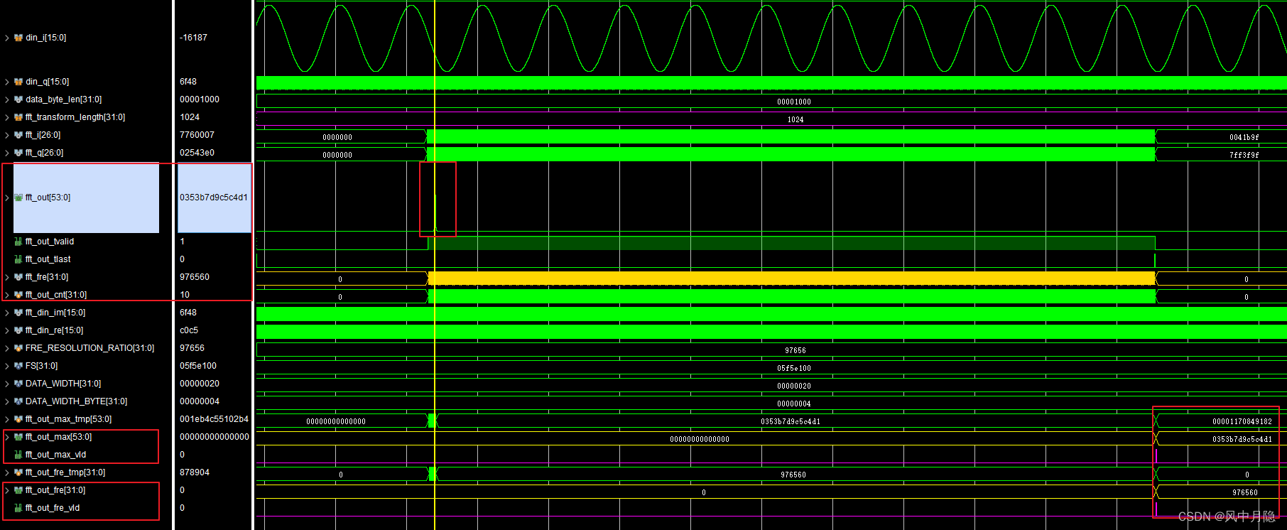
Task: Select the FRE_RESOLUTION_RATIO[31:0] name
Action: (x=89, y=348)
